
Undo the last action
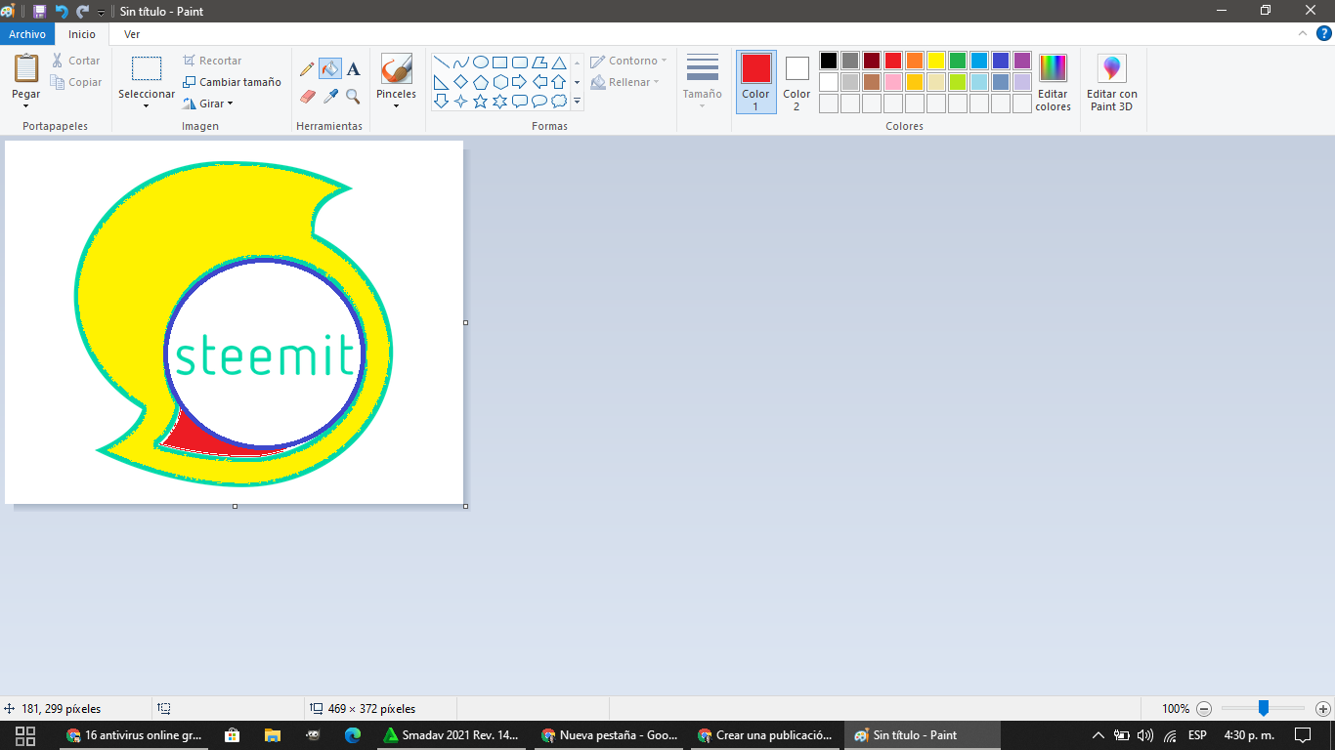tap(62, 11)
